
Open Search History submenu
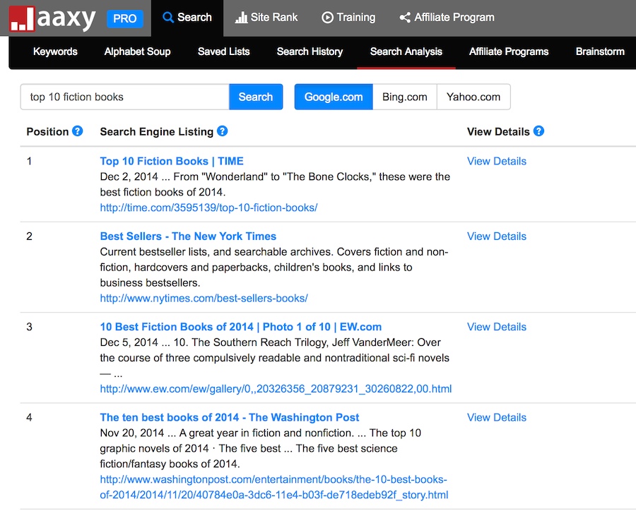pyautogui.click(x=310, y=52)
